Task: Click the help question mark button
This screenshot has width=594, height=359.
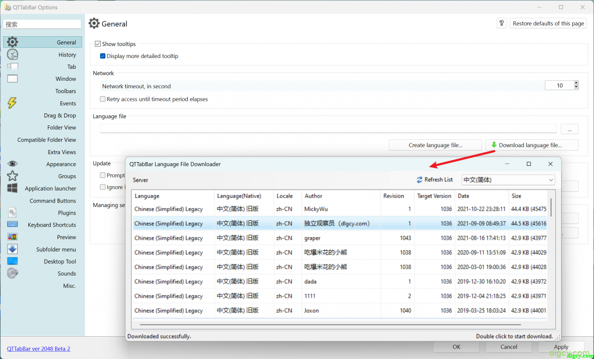Action: click(502, 23)
